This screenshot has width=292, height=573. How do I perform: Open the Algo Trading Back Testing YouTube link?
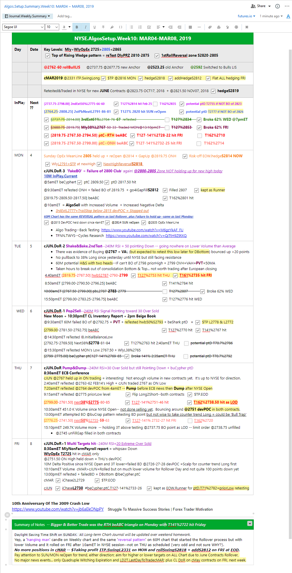tap(142, 230)
